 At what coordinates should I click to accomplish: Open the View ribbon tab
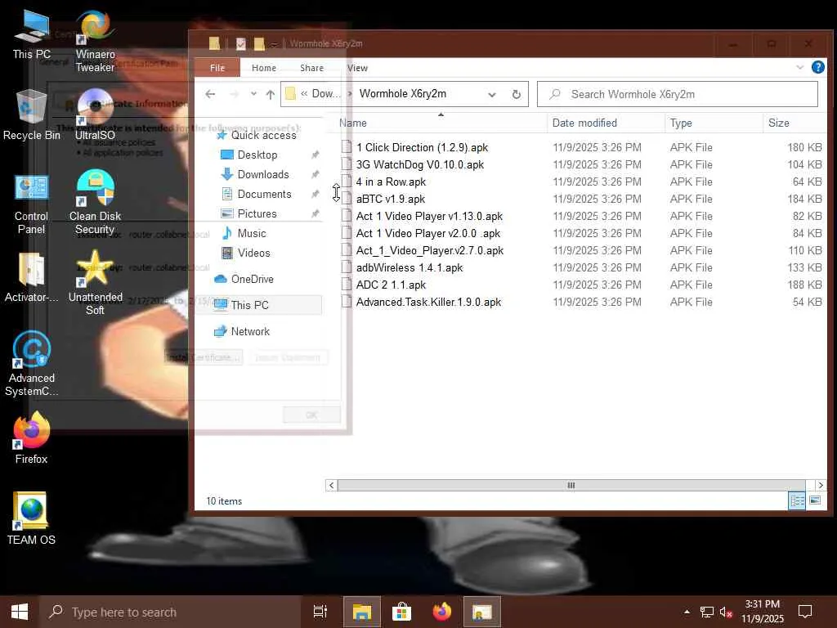tap(357, 68)
